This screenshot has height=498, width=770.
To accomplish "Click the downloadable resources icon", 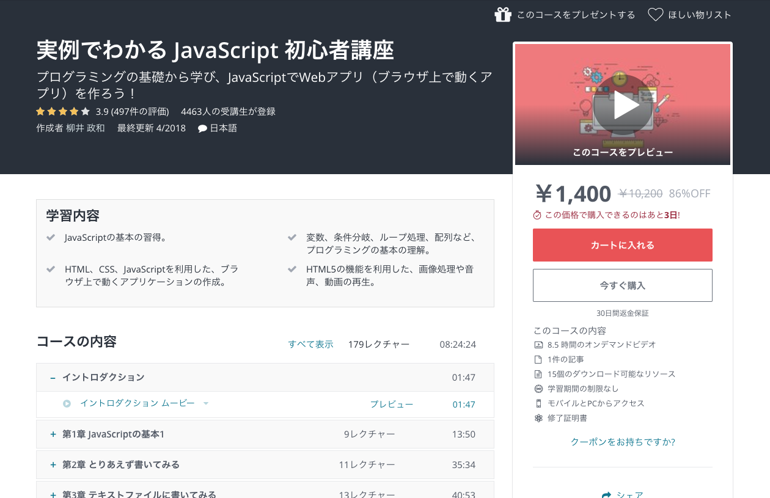I will click(x=538, y=374).
